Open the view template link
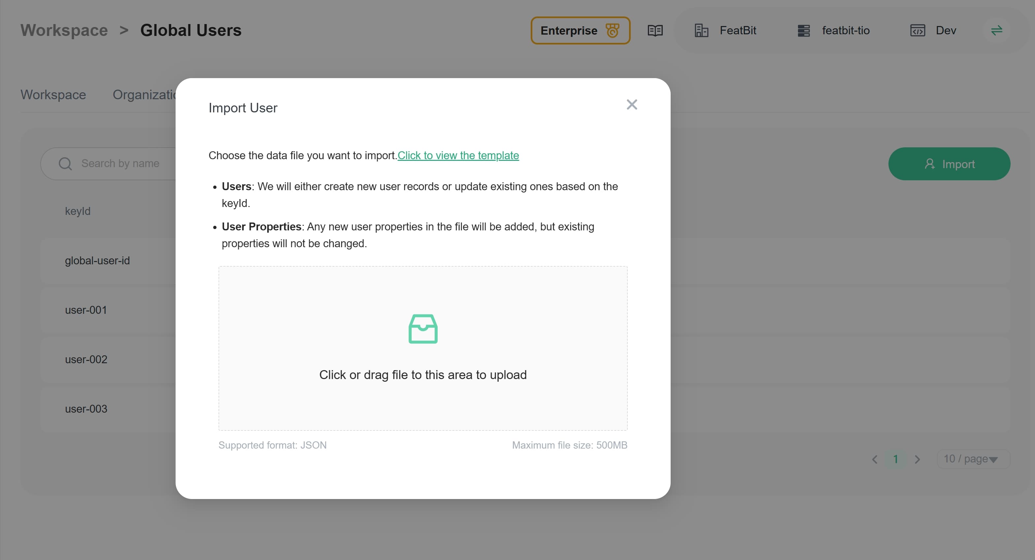1035x560 pixels. coord(458,155)
